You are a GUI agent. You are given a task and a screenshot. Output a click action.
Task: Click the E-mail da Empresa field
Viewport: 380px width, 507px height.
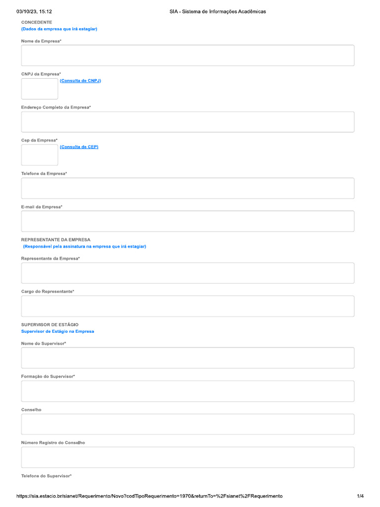(188, 221)
